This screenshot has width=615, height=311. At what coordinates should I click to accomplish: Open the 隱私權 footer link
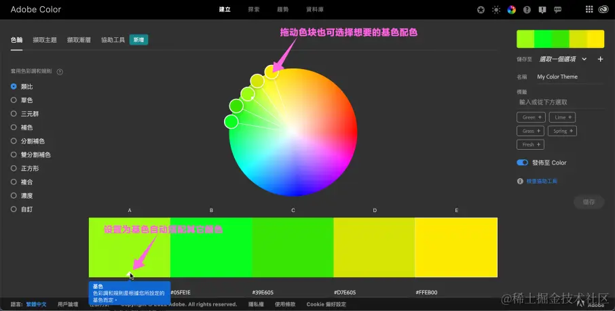(x=256, y=304)
